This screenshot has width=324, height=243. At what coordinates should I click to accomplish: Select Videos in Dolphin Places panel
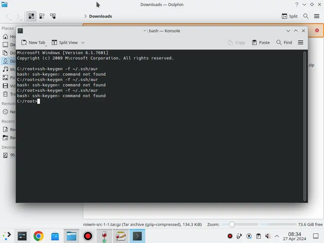pos(9,86)
